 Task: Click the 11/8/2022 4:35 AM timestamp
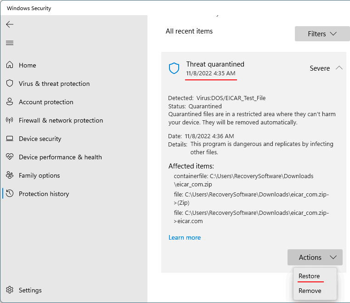[x=211, y=73]
